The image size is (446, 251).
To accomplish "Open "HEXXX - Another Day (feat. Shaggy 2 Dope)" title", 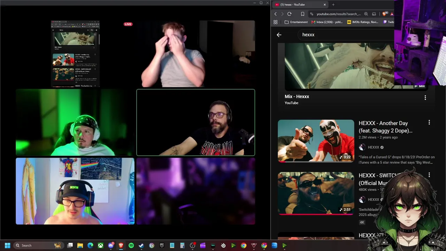I will click(385, 127).
